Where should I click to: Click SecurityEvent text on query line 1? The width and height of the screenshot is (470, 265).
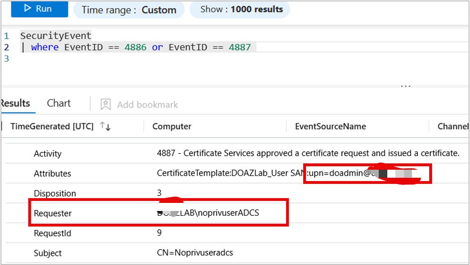(56, 36)
